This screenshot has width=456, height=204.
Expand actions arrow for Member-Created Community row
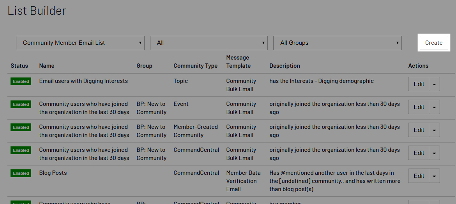434,130
